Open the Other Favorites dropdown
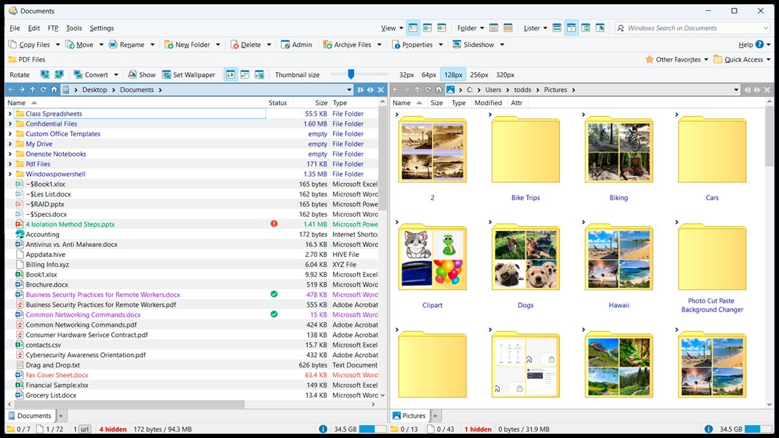This screenshot has width=779, height=438. click(677, 60)
